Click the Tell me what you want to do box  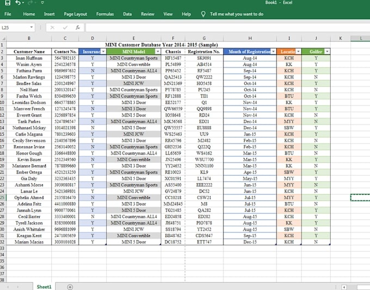237,14
